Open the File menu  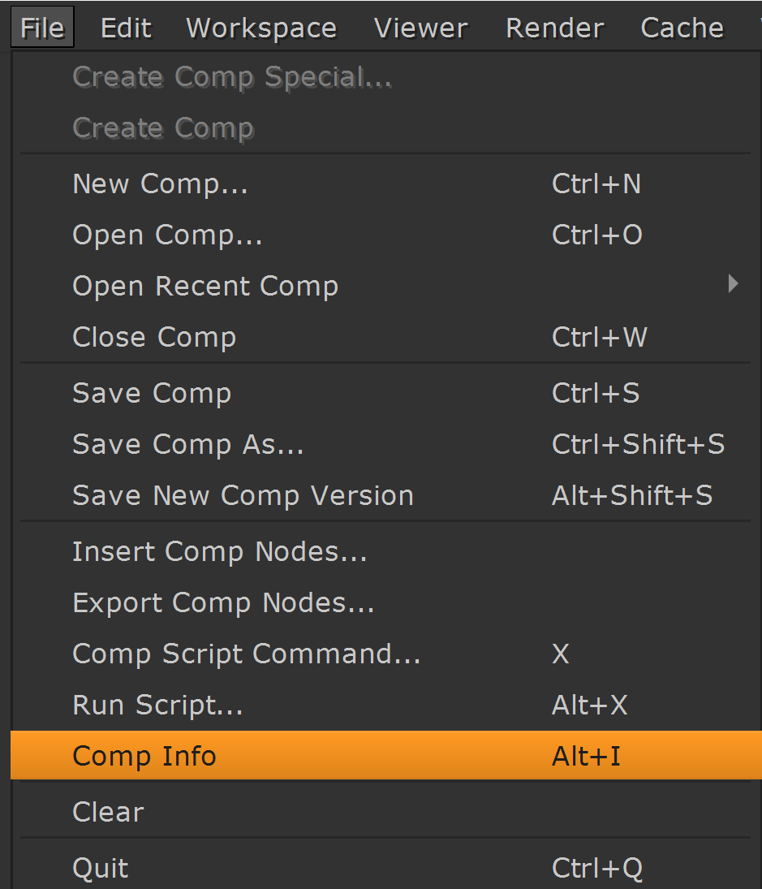(x=43, y=28)
